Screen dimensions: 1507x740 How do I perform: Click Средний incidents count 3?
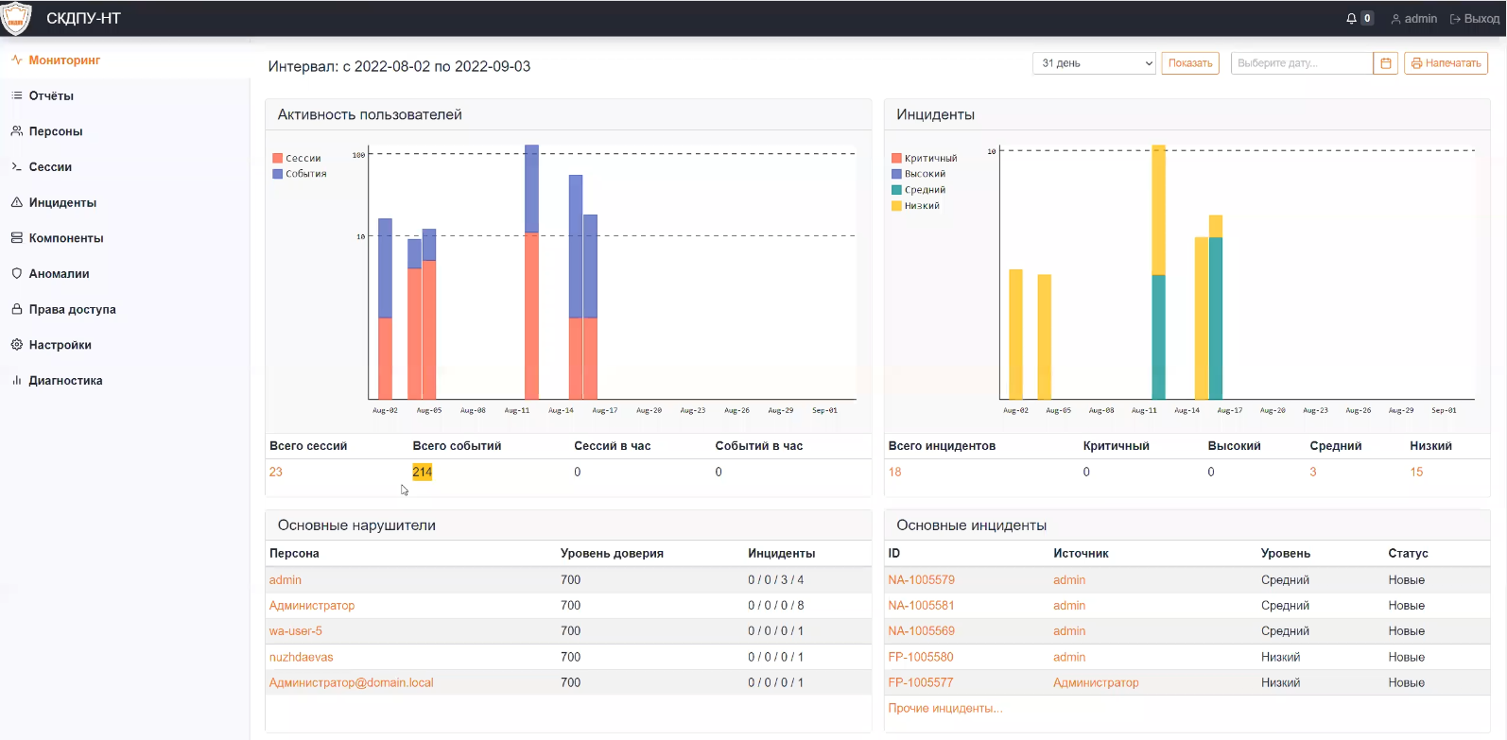(1313, 472)
